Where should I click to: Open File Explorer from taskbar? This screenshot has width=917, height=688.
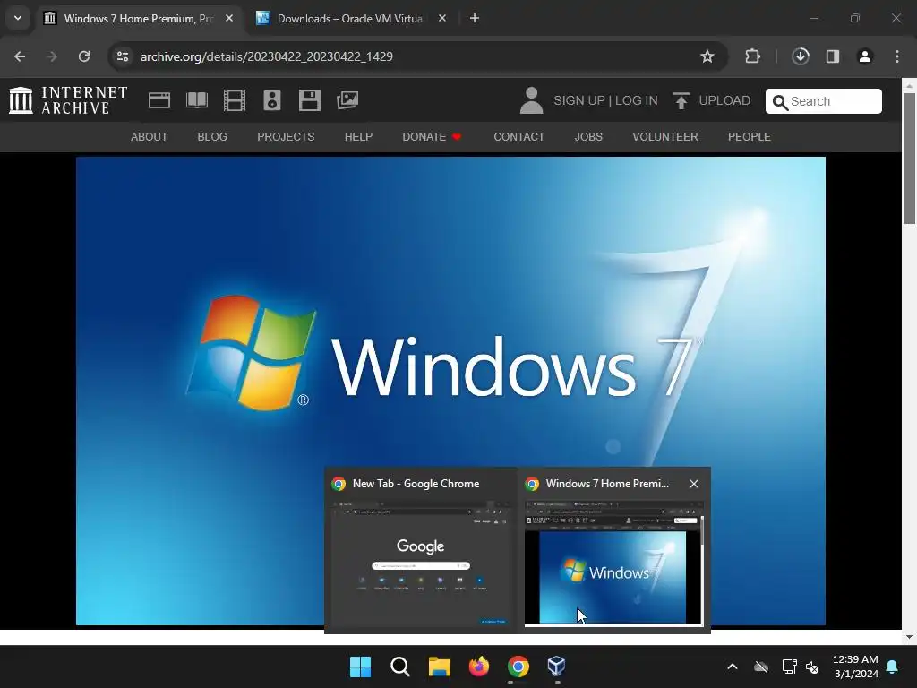[x=439, y=666]
